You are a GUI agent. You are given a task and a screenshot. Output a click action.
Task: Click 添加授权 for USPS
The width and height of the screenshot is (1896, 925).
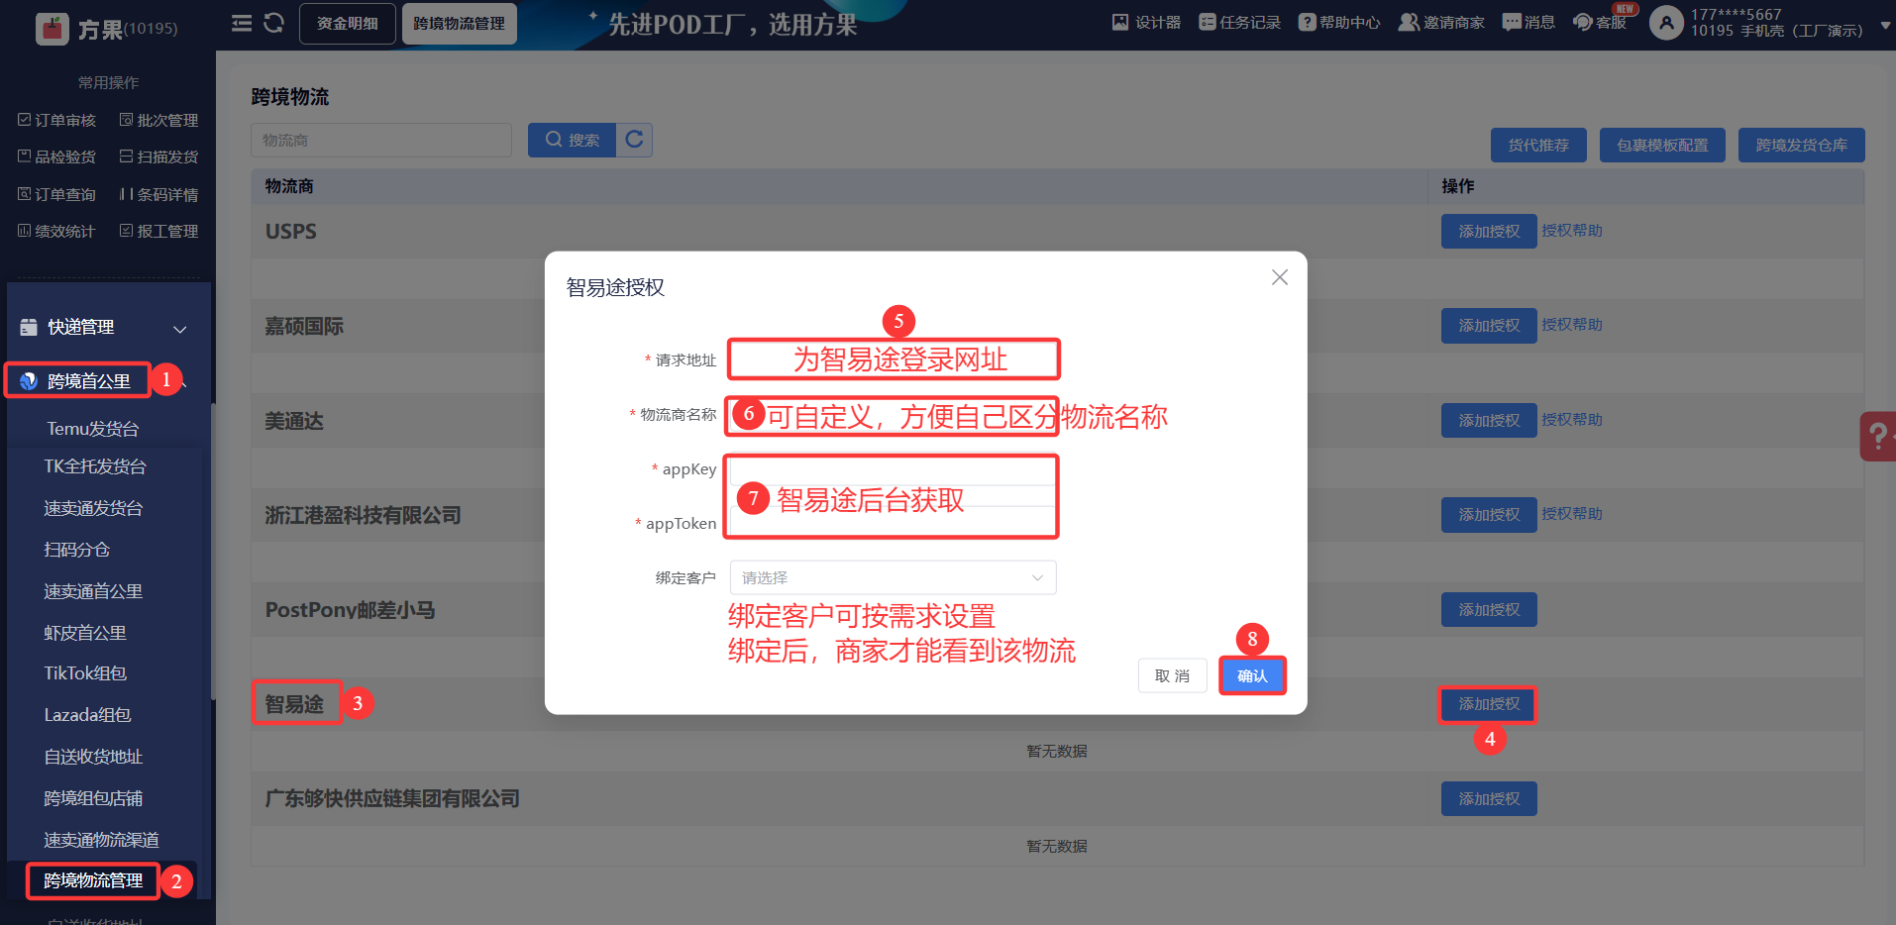point(1489,231)
